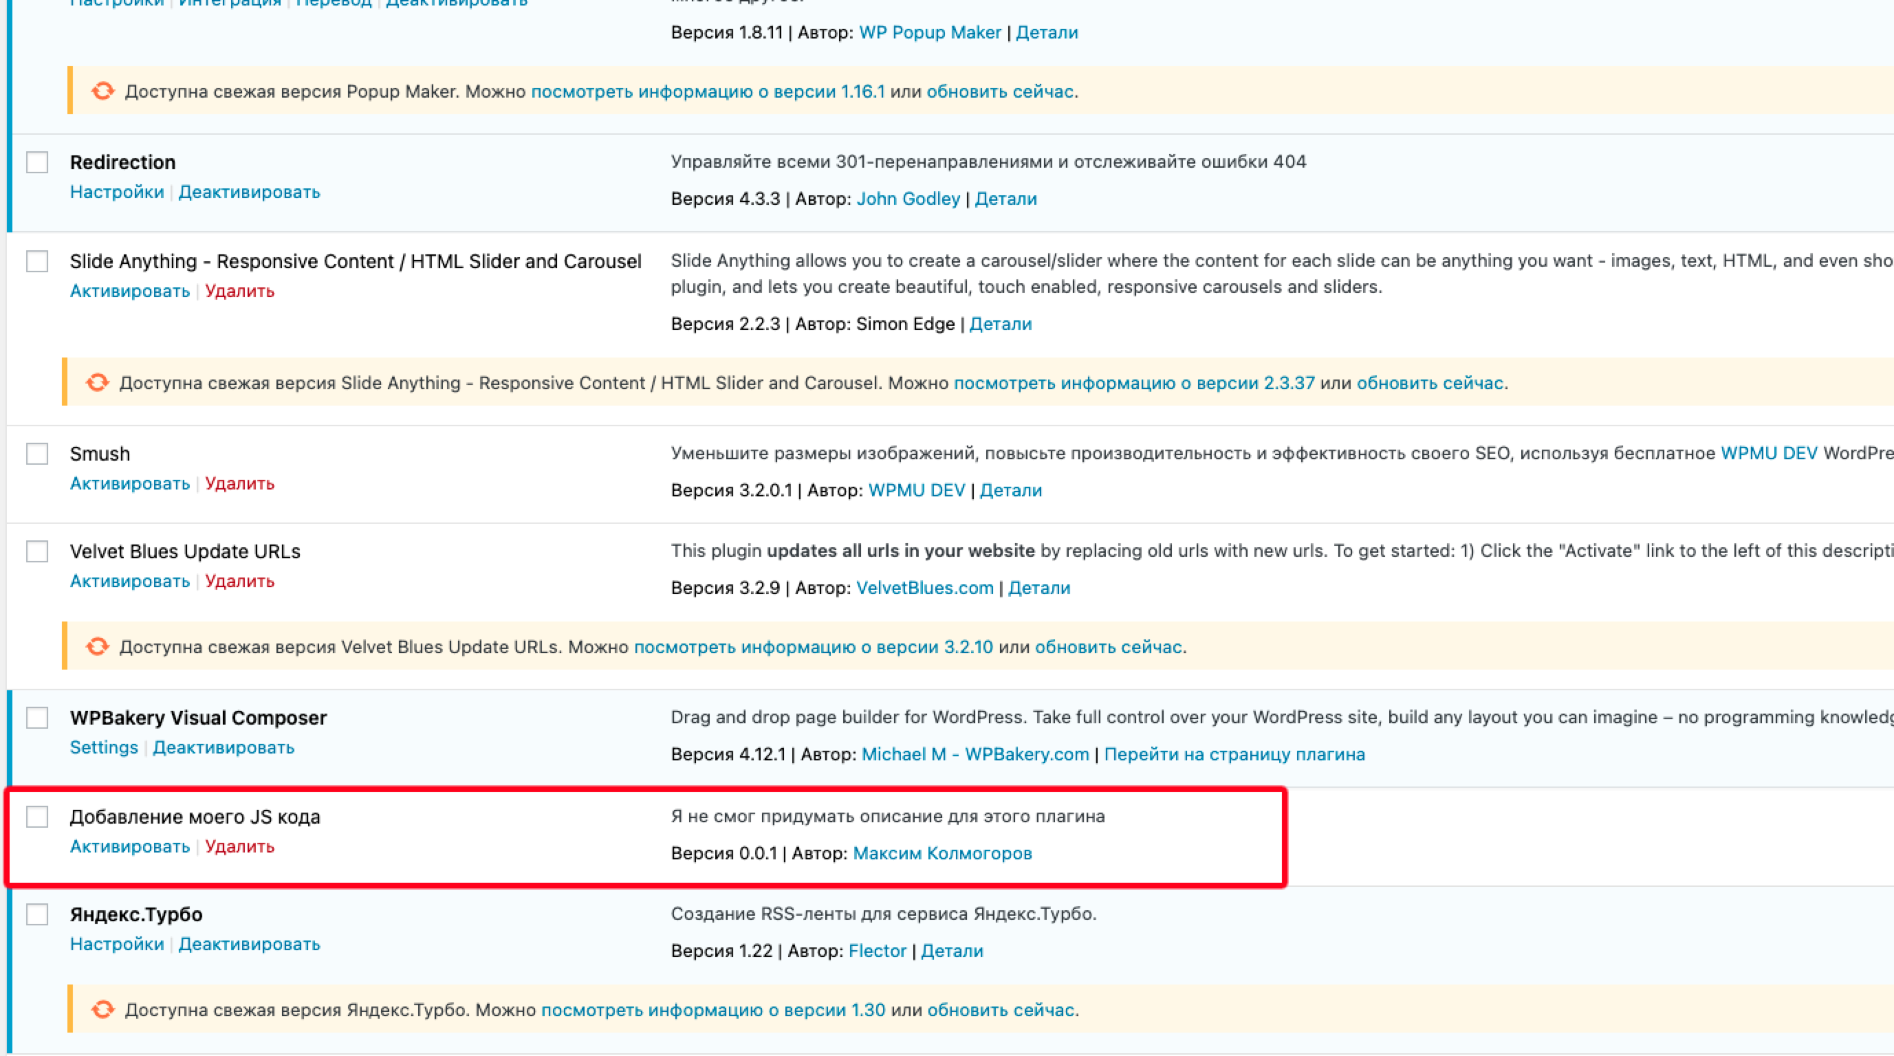
Task: View version 3.2.10 information for Velvet Blues
Action: (x=813, y=647)
